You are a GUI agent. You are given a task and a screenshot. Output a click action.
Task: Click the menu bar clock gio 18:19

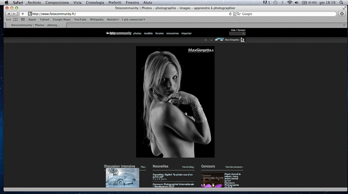click(x=327, y=3)
